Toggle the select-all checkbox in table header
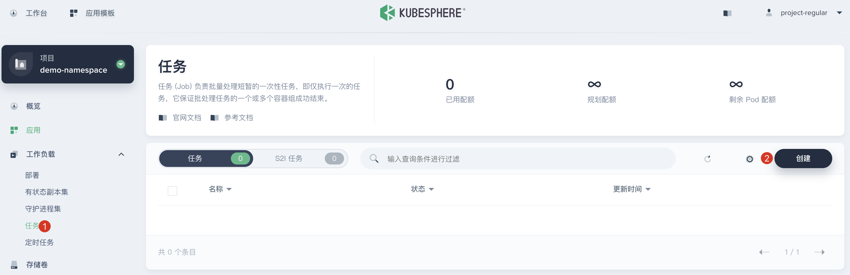The width and height of the screenshot is (850, 275). coord(172,190)
